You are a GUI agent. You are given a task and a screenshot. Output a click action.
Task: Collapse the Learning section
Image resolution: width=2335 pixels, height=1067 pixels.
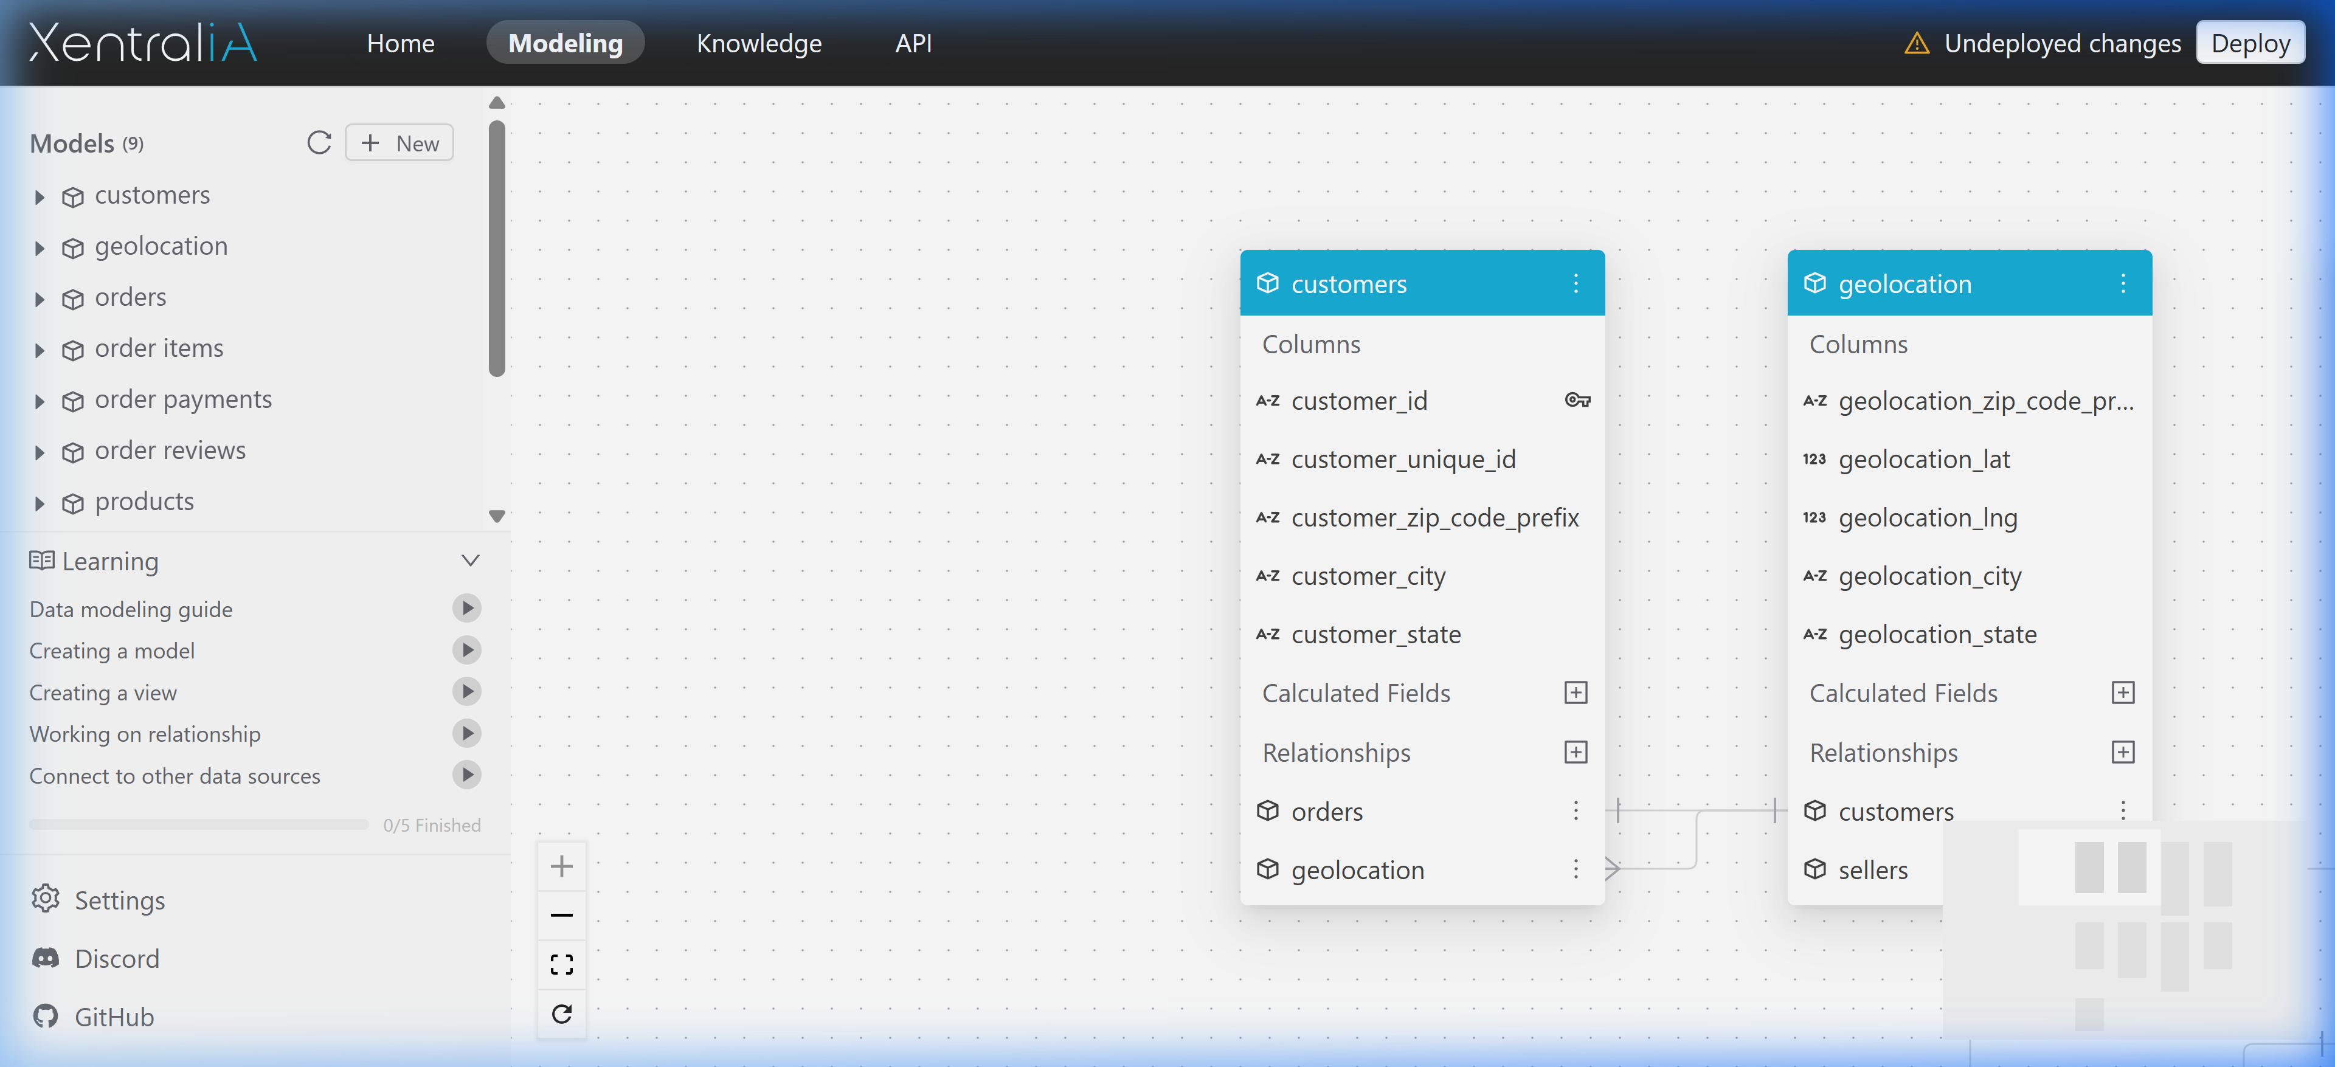coord(469,561)
